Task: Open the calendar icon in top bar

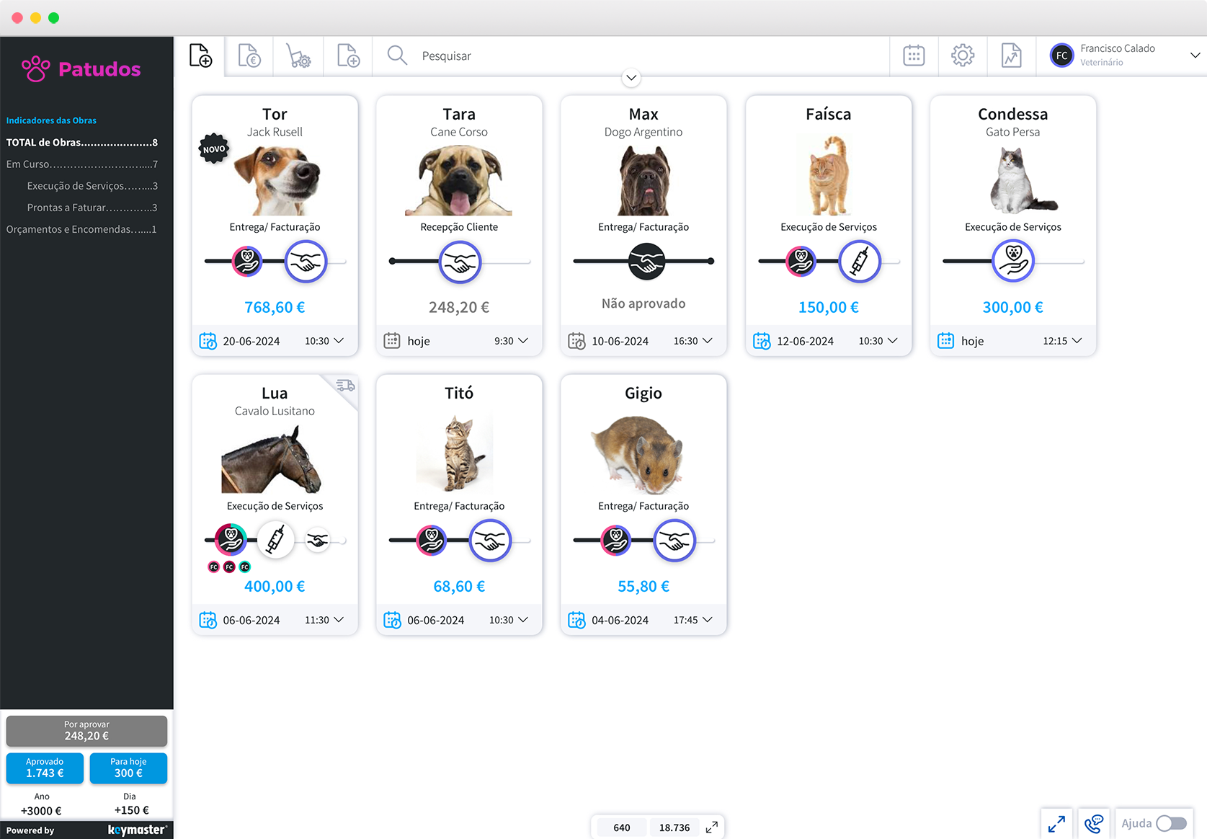Action: (914, 56)
